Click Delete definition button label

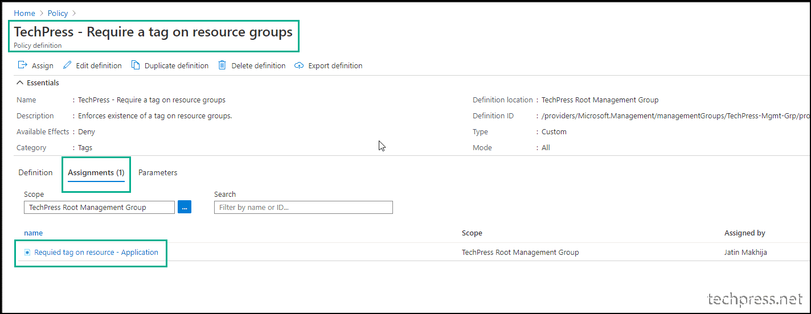click(x=259, y=66)
